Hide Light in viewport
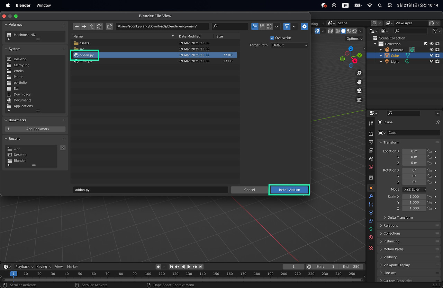Screen dimensions: 443x288 [432, 61]
